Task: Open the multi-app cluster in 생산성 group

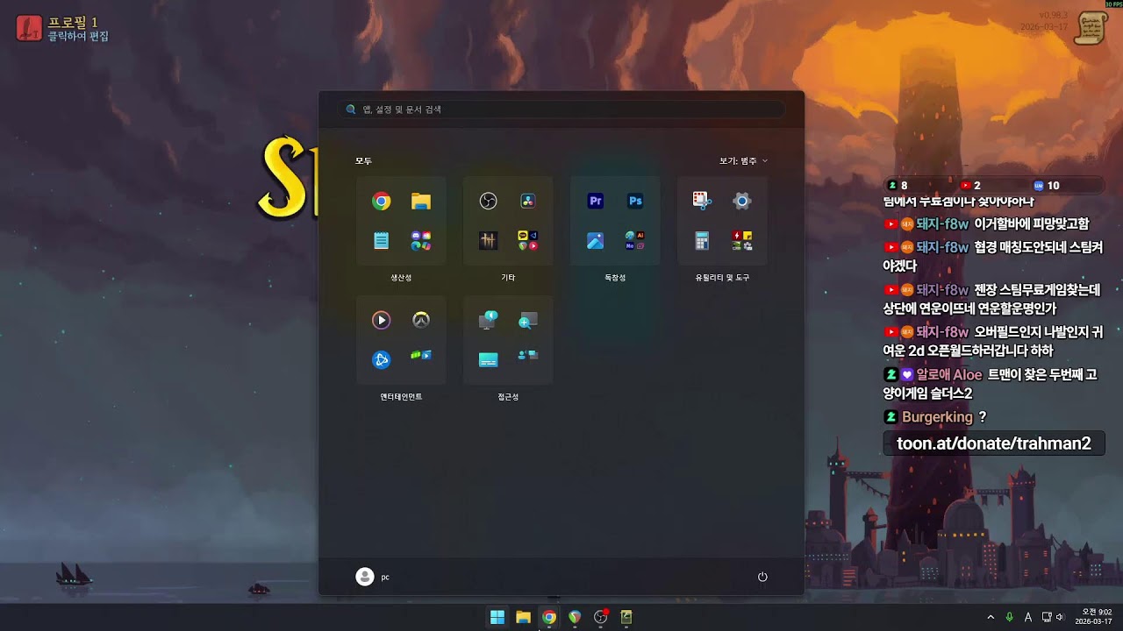Action: pos(421,241)
